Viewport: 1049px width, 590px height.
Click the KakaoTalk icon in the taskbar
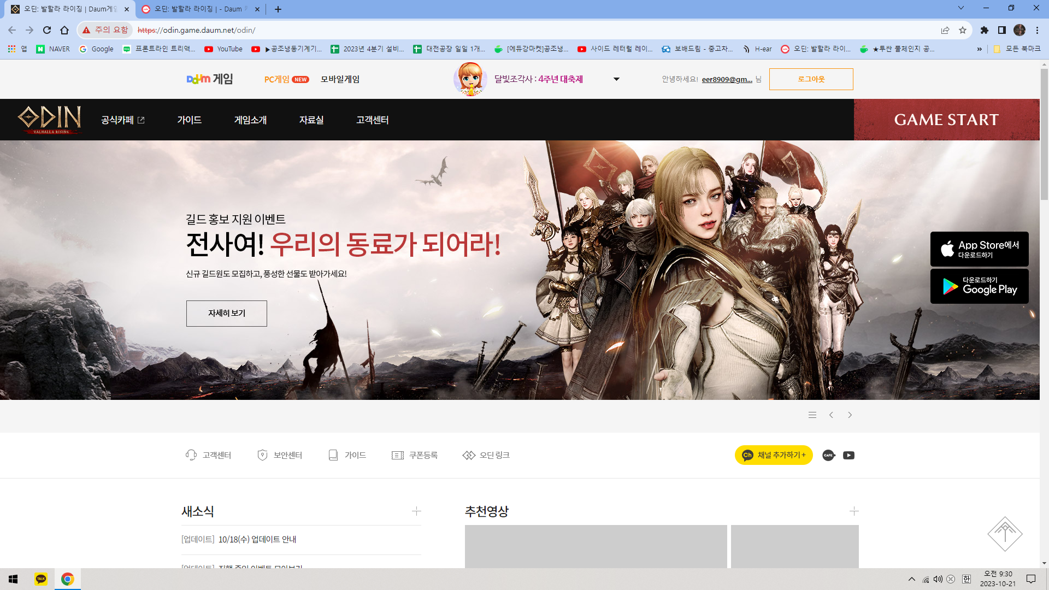click(x=40, y=579)
